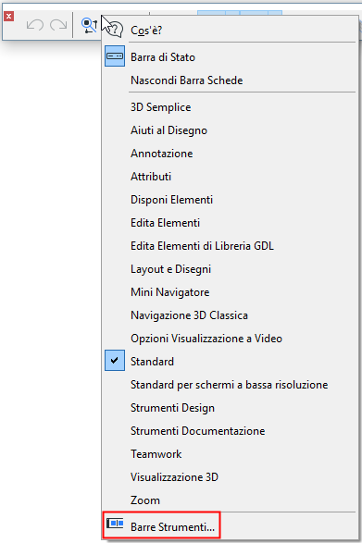Show the Edita Elementi toolbar
Screen dimensions: 362x543
[231, 223]
